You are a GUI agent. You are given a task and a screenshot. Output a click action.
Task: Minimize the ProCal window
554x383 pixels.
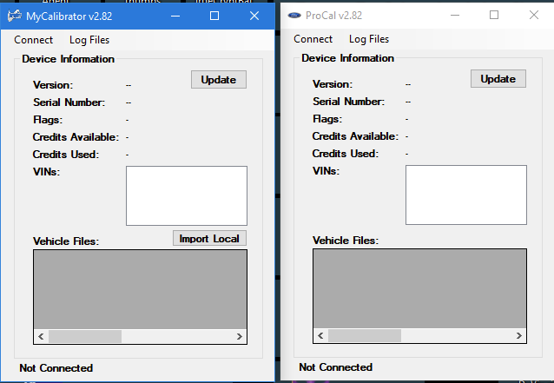[455, 15]
